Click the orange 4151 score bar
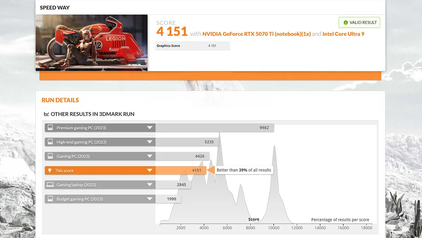This screenshot has height=238, width=422. 180,171
